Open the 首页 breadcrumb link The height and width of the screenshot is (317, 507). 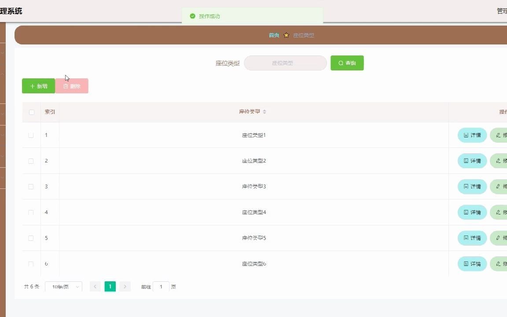(274, 35)
